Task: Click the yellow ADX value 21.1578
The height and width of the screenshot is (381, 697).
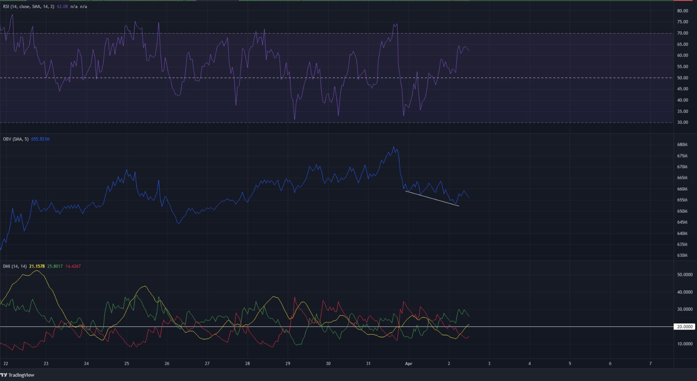Action: click(x=37, y=266)
